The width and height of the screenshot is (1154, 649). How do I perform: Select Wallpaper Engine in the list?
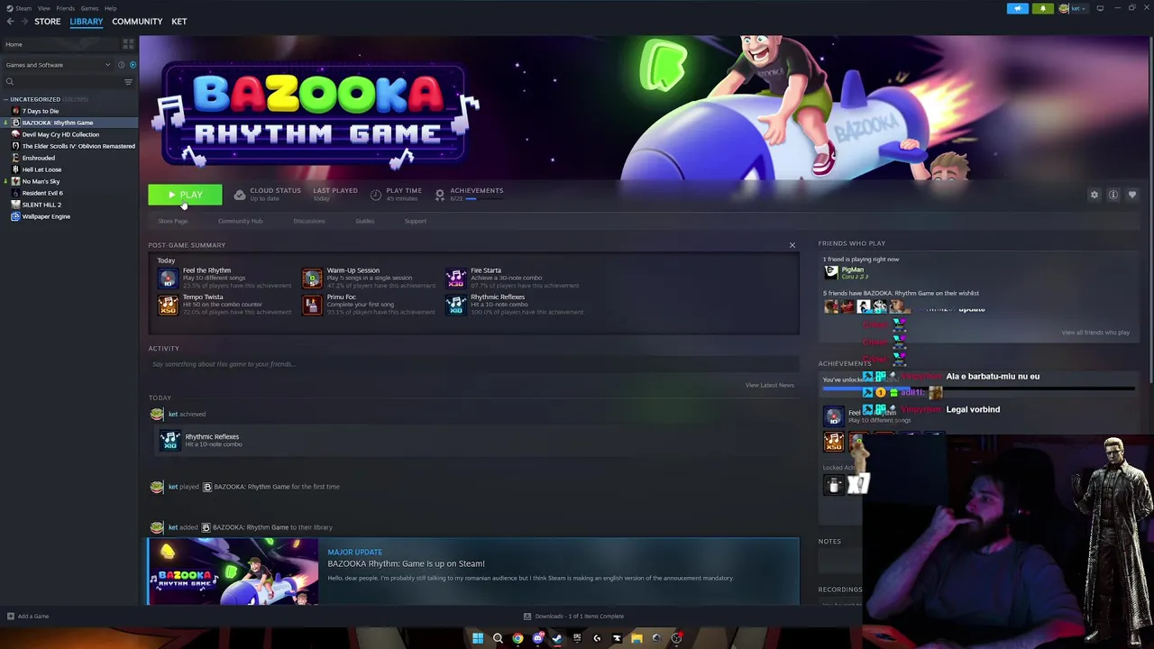pos(46,216)
